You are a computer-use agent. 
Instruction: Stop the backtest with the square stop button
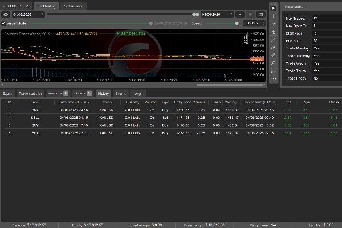tap(250, 15)
